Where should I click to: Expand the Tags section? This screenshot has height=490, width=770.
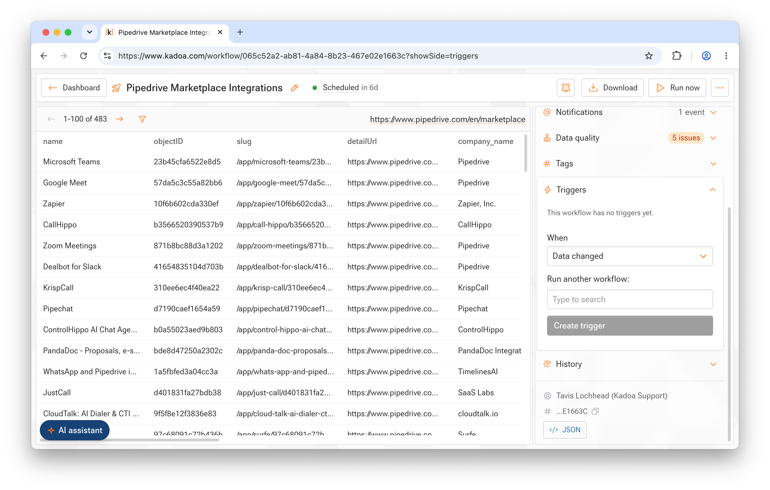(x=713, y=164)
